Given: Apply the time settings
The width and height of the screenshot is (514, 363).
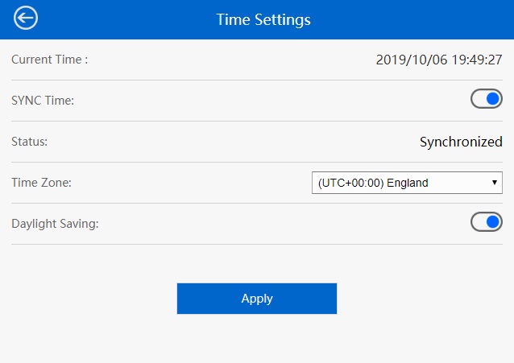Looking at the screenshot, I should point(257,299).
